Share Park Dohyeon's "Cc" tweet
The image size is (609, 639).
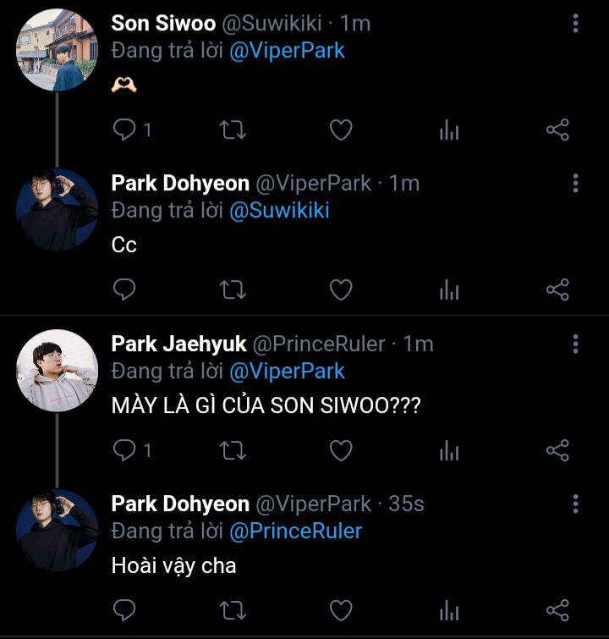click(557, 290)
